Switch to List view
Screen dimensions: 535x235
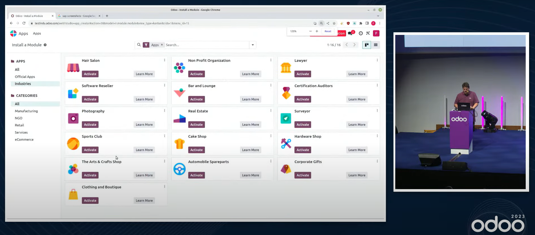[x=376, y=45]
